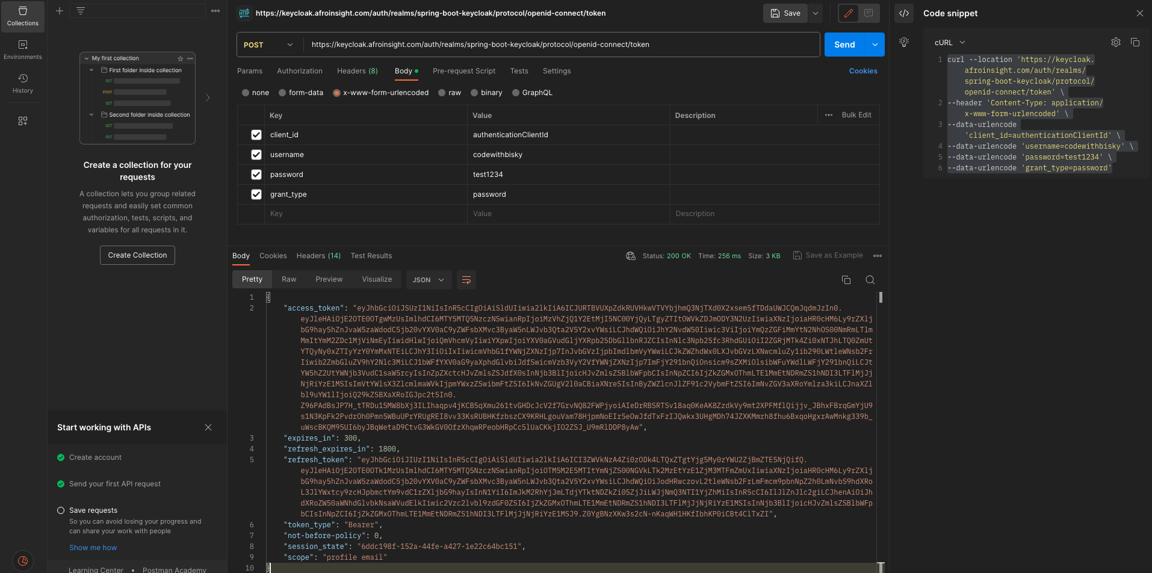
Task: Click the Create Collection button
Action: (137, 255)
